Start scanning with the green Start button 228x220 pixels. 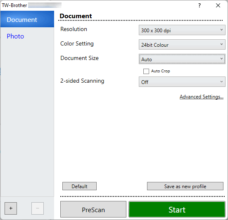coord(177,210)
